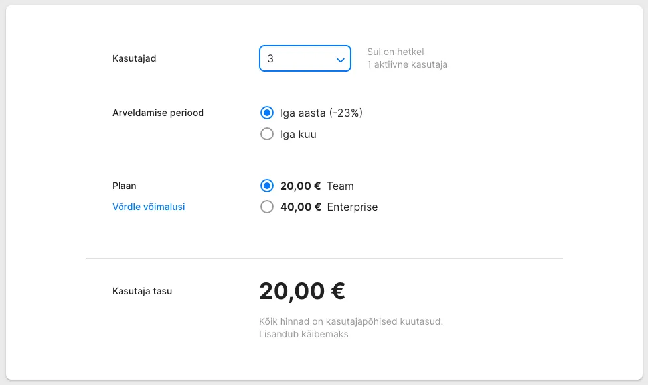Choose the Team plan radio button
The width and height of the screenshot is (648, 385).
point(267,186)
